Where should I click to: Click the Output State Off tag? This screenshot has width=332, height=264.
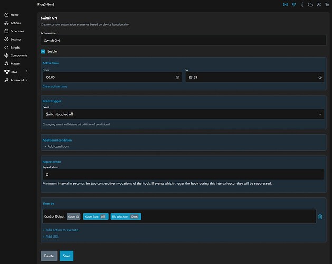click(96, 216)
